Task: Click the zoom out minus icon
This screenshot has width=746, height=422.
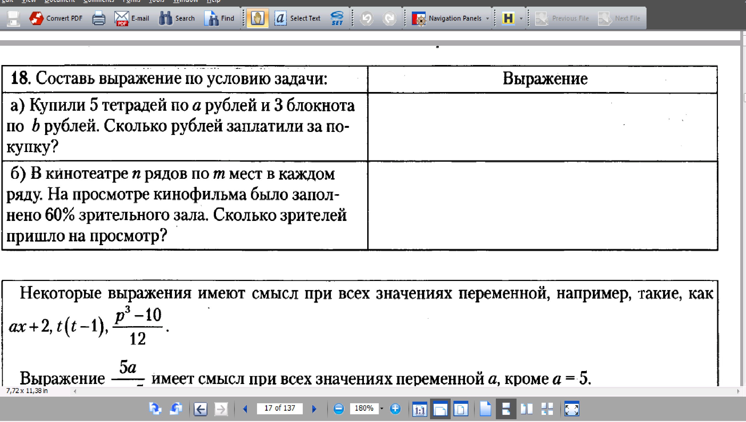Action: (x=339, y=409)
